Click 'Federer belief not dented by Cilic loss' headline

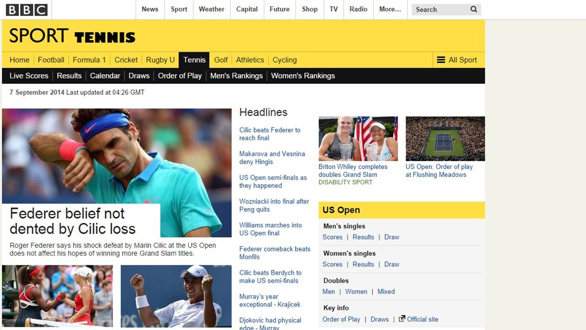point(72,221)
